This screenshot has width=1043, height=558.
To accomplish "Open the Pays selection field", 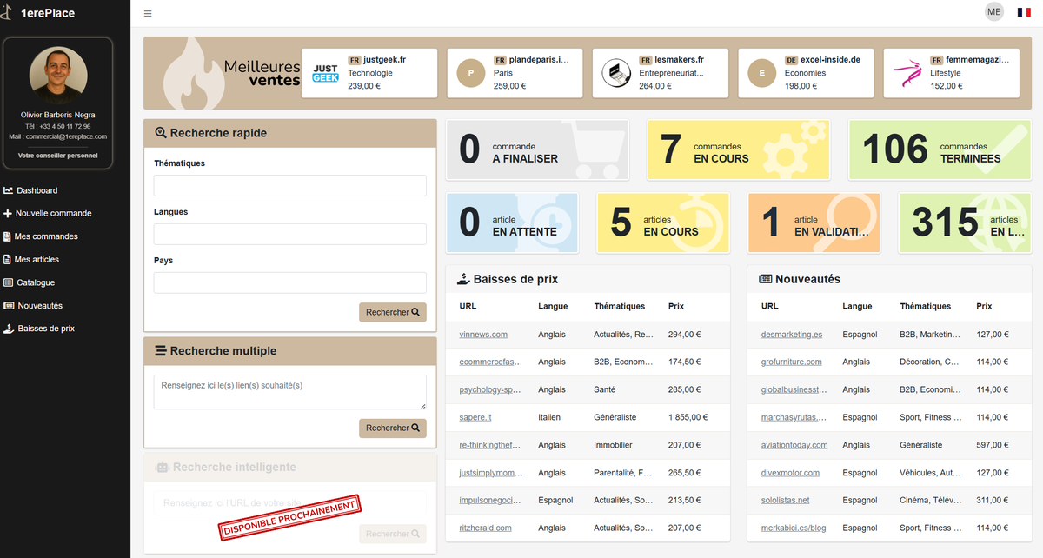I will tap(290, 282).
